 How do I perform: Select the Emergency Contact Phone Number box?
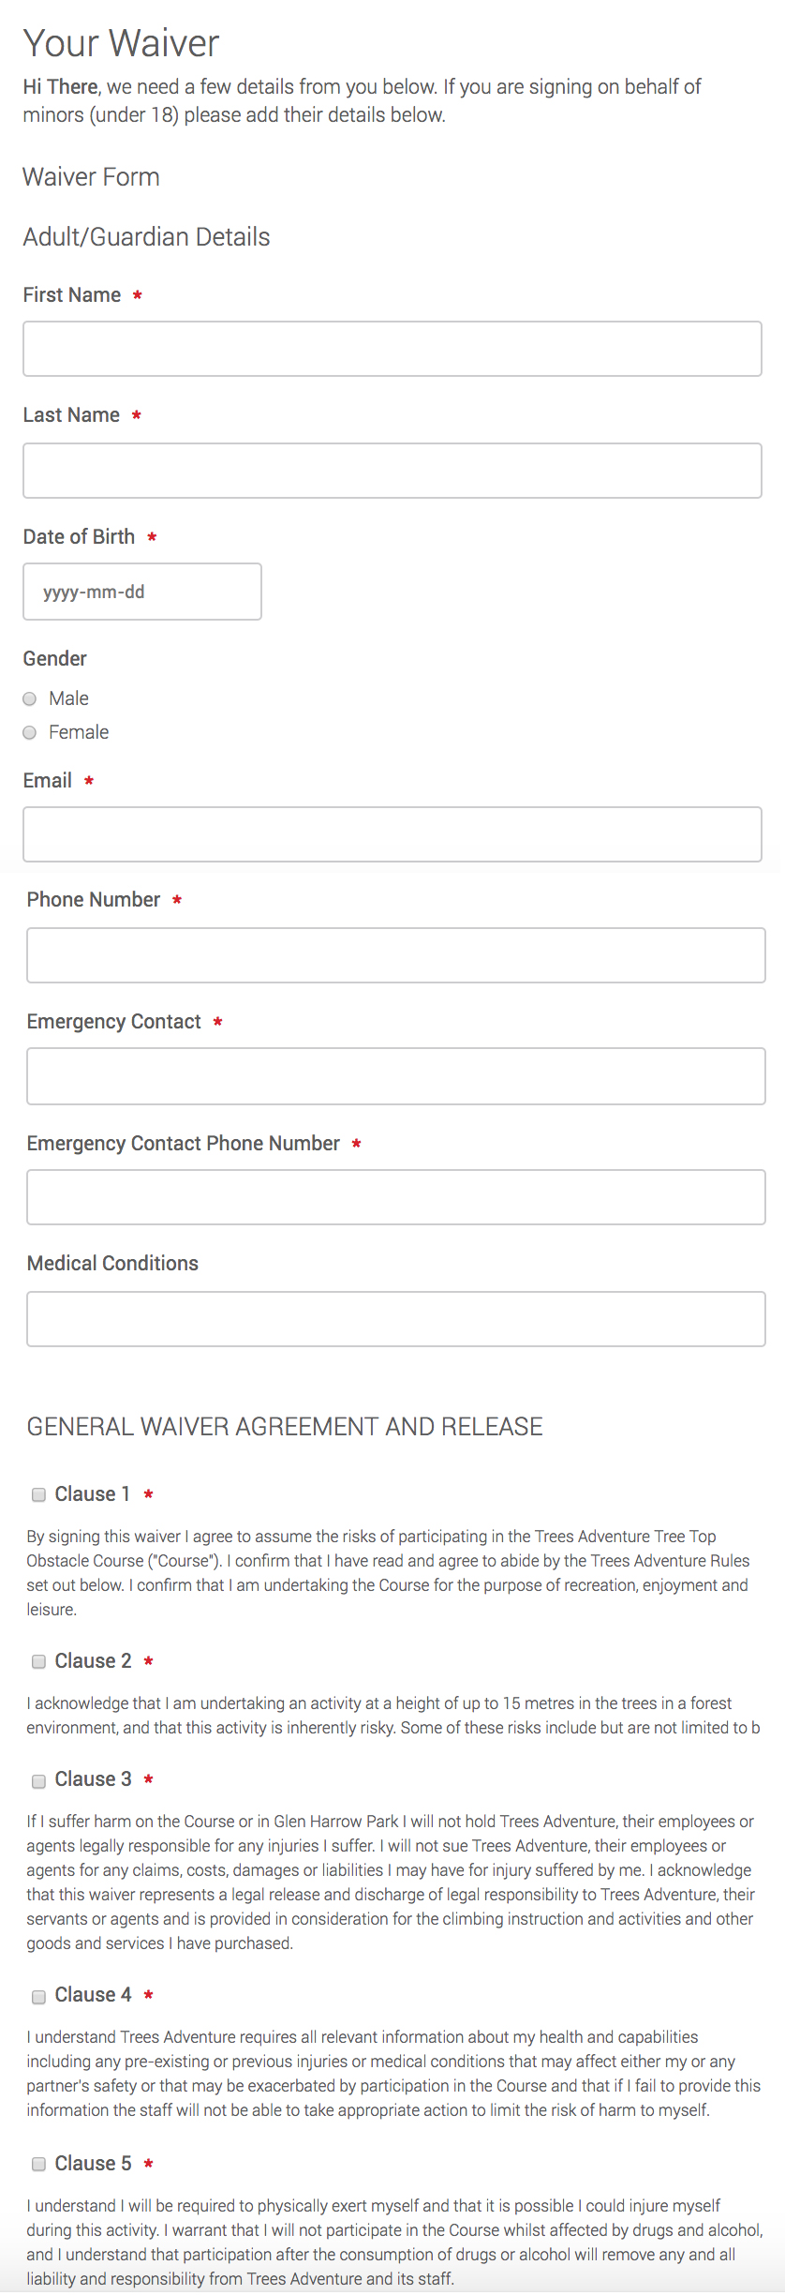pyautogui.click(x=395, y=1197)
